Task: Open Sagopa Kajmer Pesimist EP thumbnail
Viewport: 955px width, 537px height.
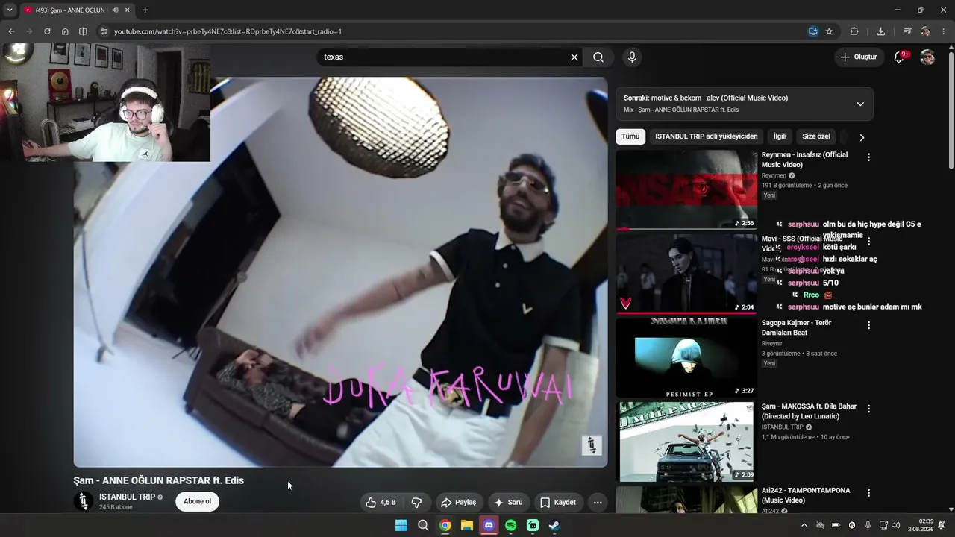Action: (x=686, y=357)
